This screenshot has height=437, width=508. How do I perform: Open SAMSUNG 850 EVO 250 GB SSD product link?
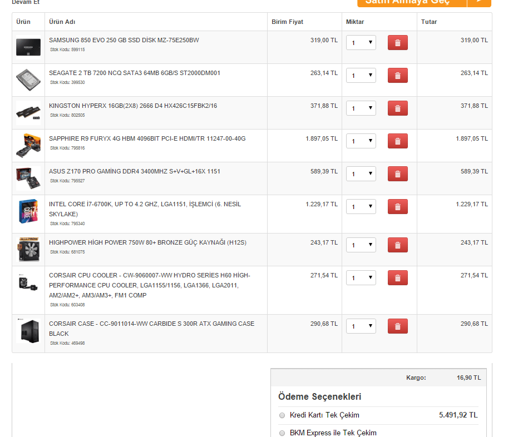tap(124, 40)
